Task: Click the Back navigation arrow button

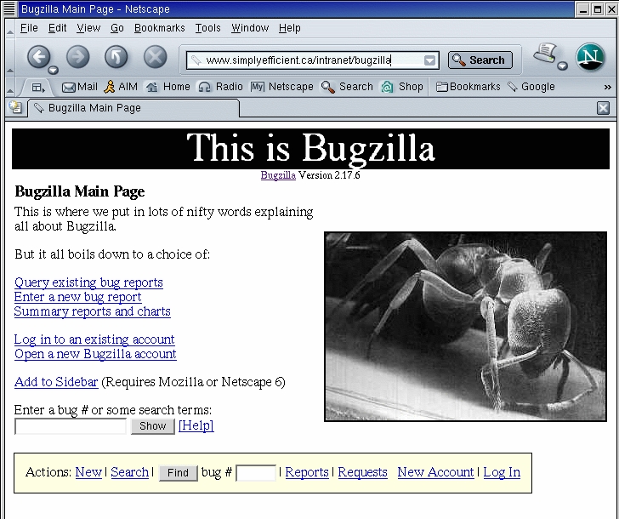Action: pos(38,57)
